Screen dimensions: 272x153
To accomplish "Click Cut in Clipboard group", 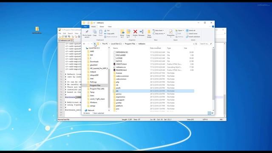I will coord(107,31).
